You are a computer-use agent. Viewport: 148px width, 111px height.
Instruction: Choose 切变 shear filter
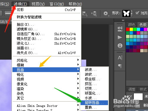[x=94, y=89]
